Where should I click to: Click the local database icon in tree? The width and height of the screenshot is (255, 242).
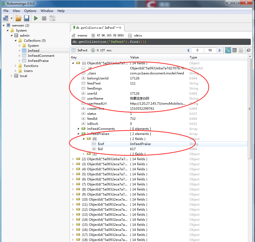click(16, 76)
